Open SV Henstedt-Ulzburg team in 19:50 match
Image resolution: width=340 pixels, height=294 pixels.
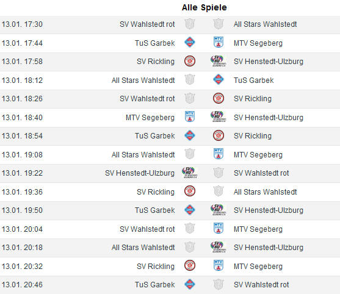coord(269,210)
